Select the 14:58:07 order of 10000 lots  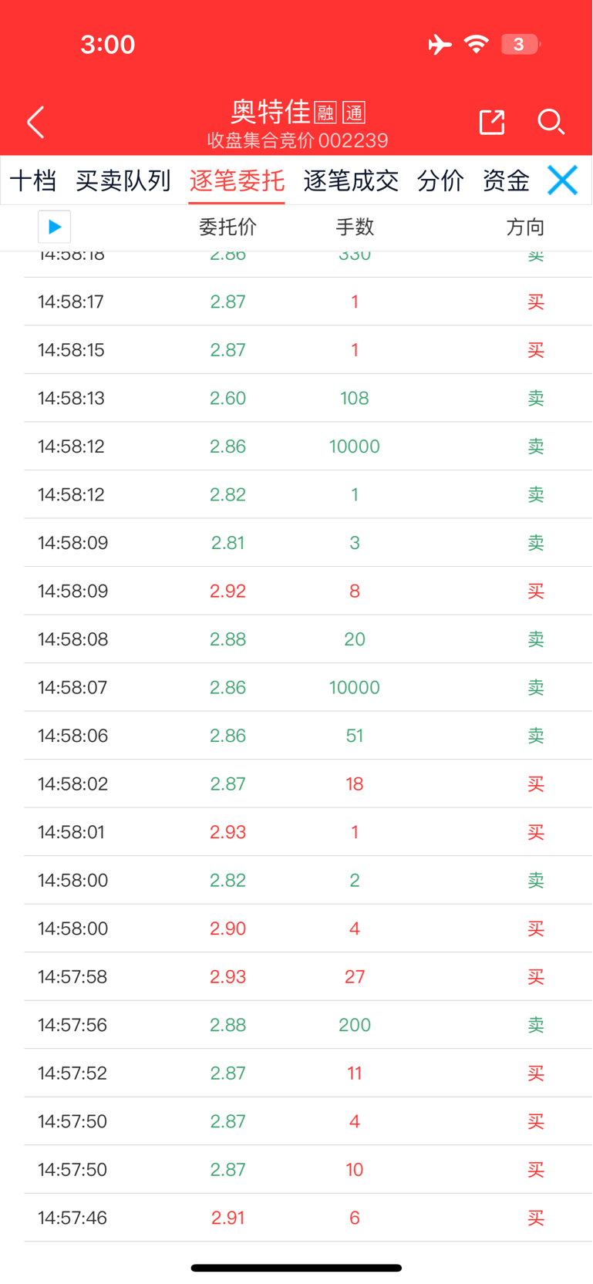(x=308, y=687)
